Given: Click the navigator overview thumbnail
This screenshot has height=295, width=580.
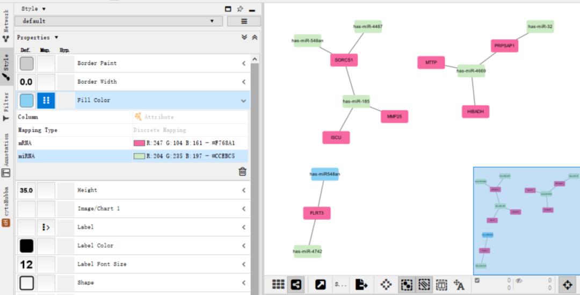Looking at the screenshot, I should tap(527, 221).
